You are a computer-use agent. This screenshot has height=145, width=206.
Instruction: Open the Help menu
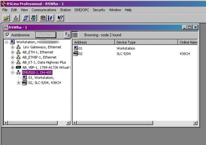point(128,10)
